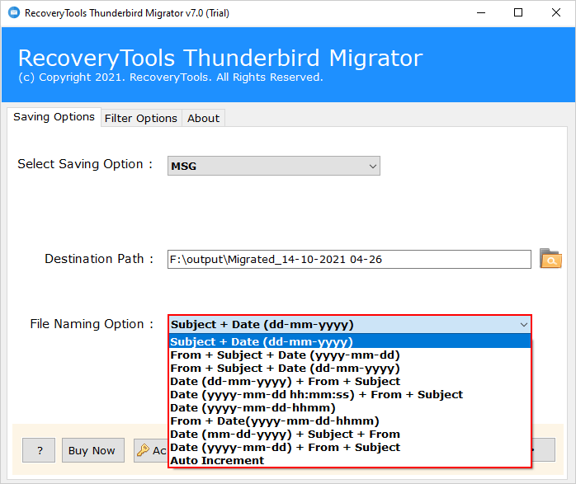Maximize the Thunderbird Migrator window
Image resolution: width=576 pixels, height=484 pixels.
click(x=518, y=13)
